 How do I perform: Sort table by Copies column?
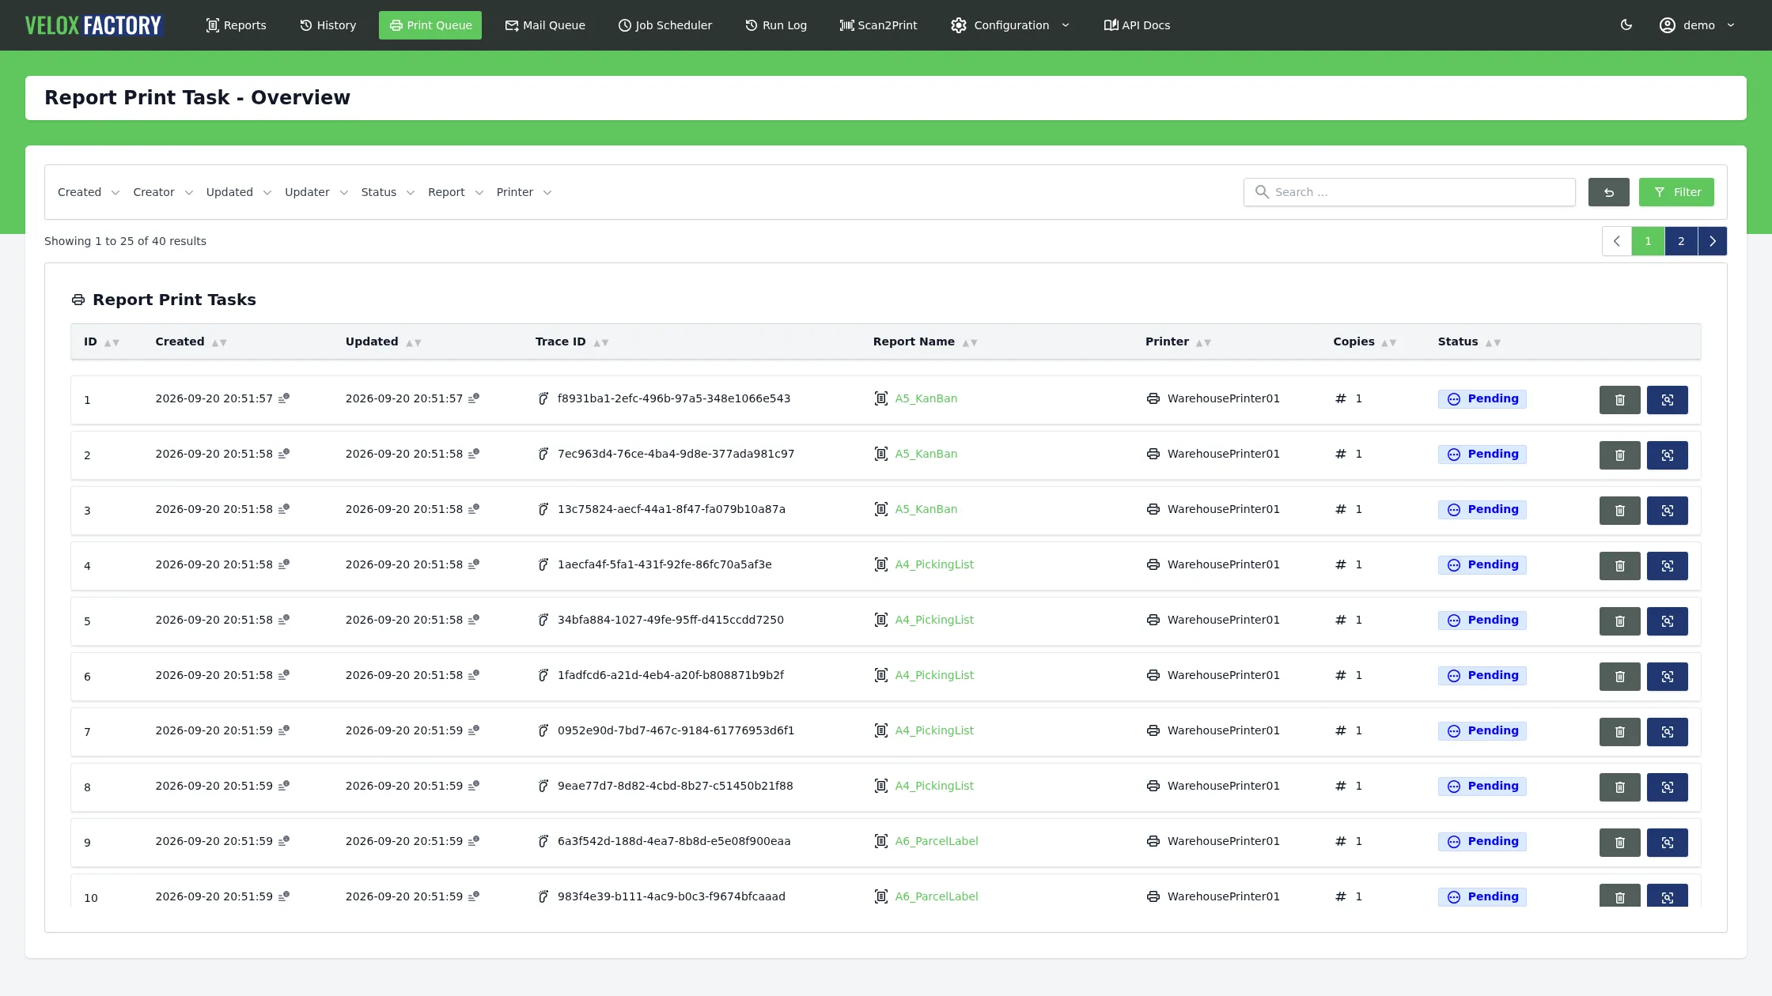tap(1389, 342)
